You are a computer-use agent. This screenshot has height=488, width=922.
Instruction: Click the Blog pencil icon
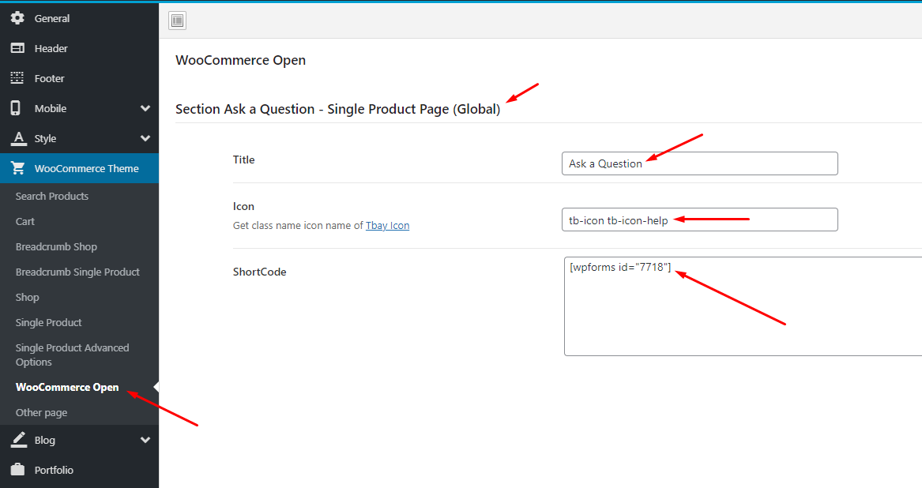click(17, 440)
